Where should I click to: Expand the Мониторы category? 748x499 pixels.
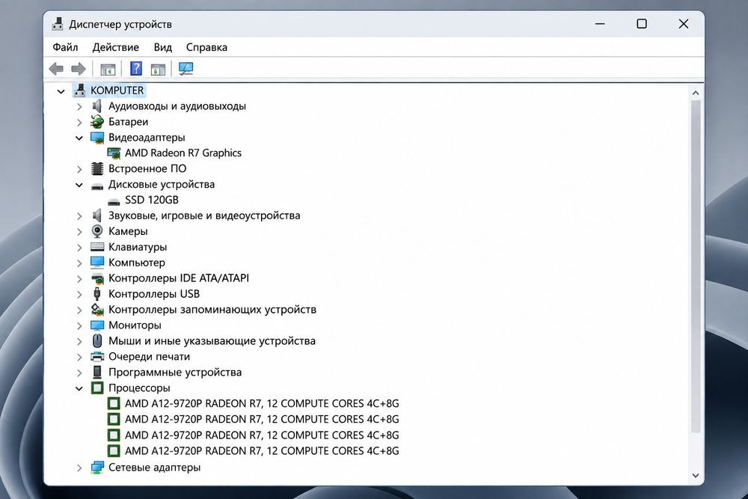pos(79,326)
